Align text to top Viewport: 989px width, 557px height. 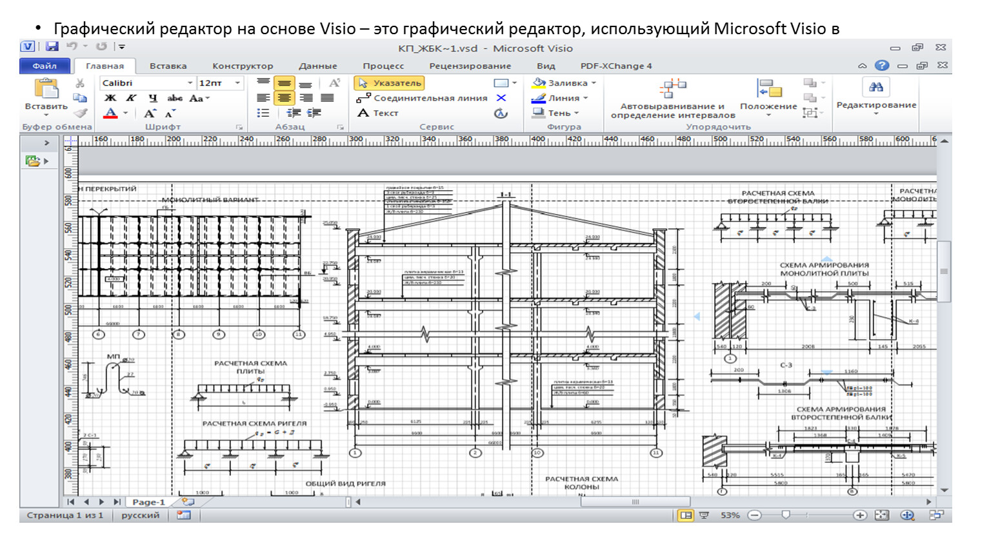(x=263, y=83)
